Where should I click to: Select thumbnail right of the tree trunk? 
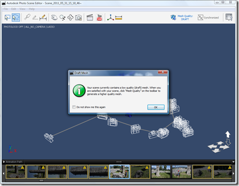182,171
